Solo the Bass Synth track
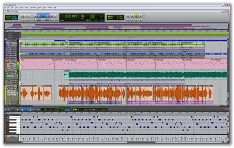 pyautogui.click(x=13, y=62)
